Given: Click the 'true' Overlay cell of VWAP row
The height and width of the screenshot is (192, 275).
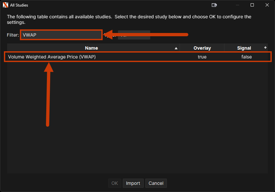Looking at the screenshot, I should [202, 57].
